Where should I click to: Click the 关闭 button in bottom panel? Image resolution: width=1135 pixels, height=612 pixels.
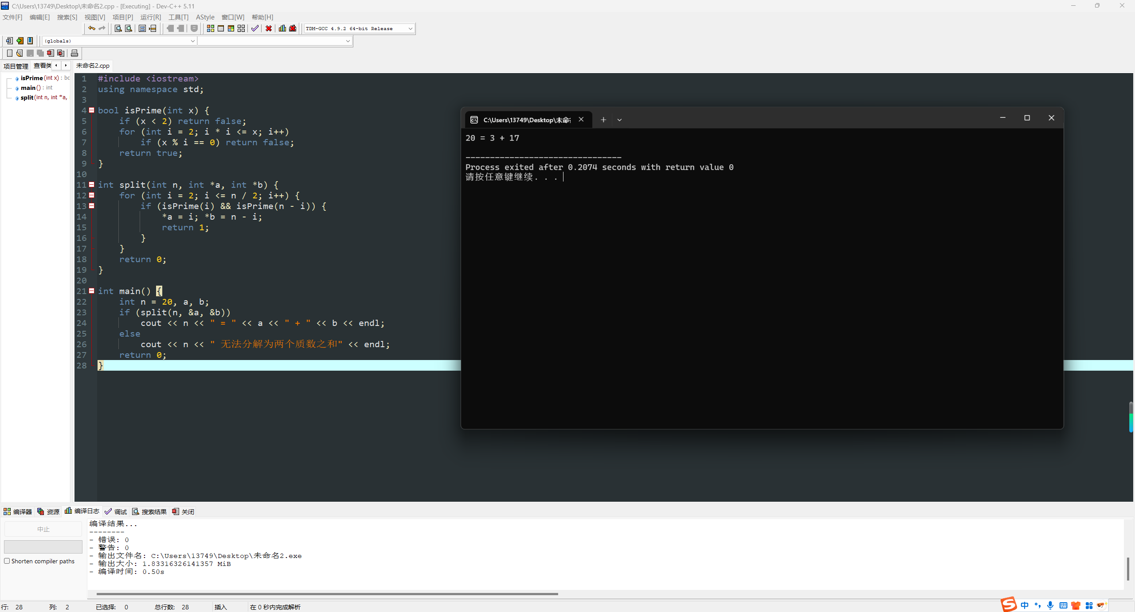[x=183, y=511]
